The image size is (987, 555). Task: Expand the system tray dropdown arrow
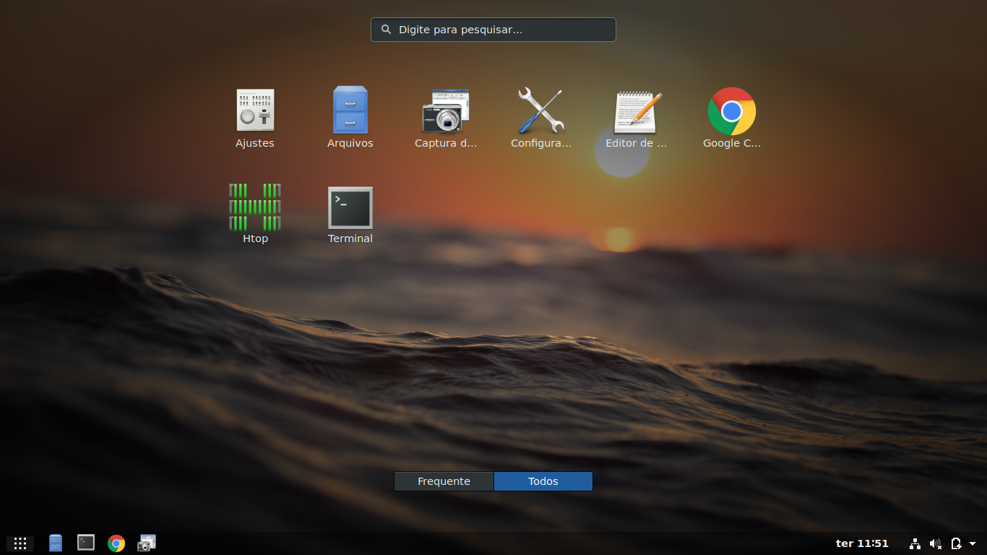point(973,543)
